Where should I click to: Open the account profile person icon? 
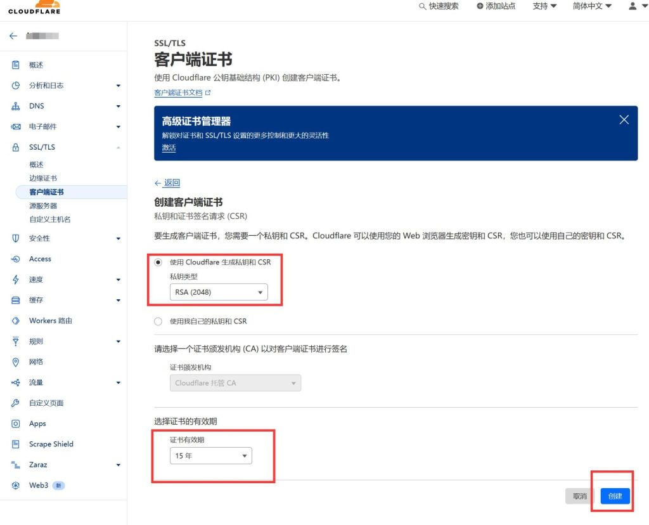point(633,6)
